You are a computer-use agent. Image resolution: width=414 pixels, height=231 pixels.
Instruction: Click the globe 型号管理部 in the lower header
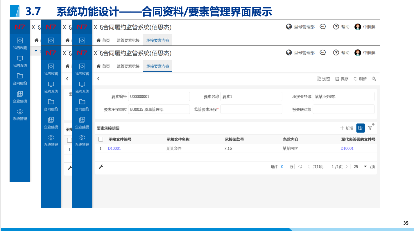[300, 53]
